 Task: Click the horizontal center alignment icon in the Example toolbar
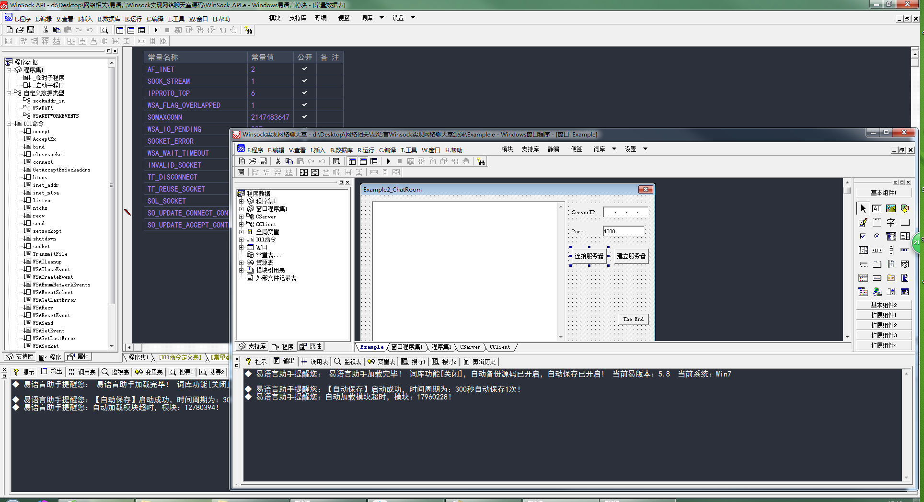click(x=304, y=172)
